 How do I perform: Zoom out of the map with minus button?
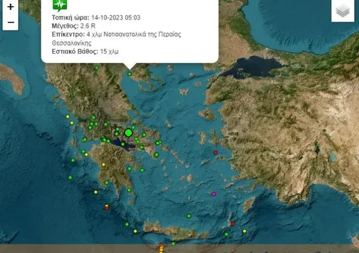coord(10,23)
